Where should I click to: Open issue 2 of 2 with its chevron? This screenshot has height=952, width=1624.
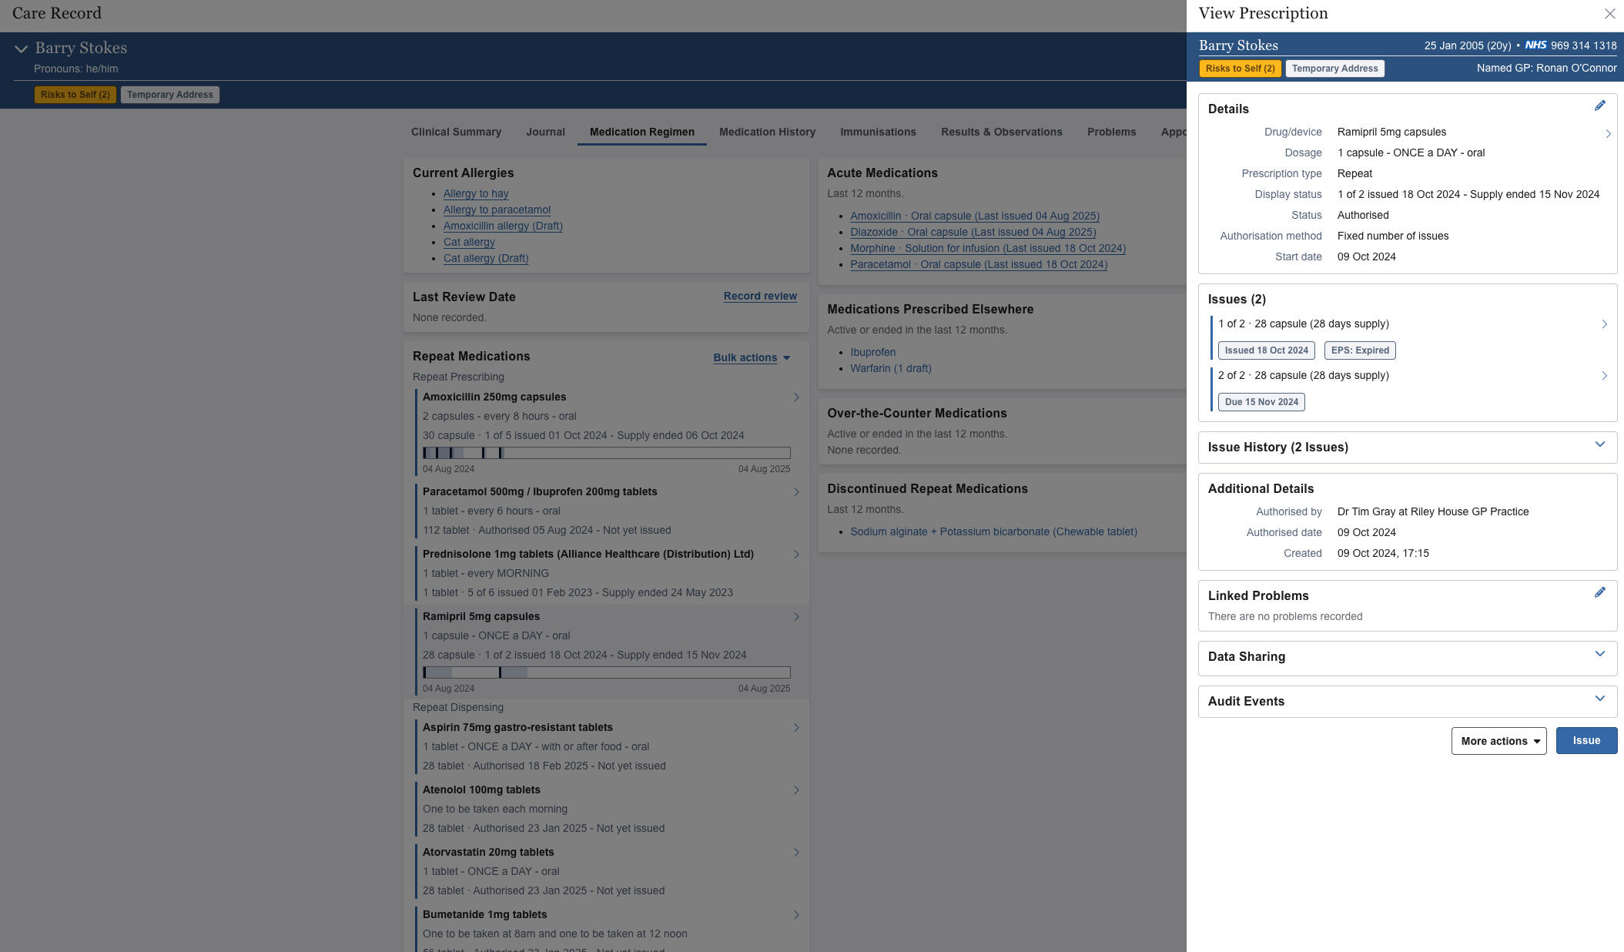1604,376
